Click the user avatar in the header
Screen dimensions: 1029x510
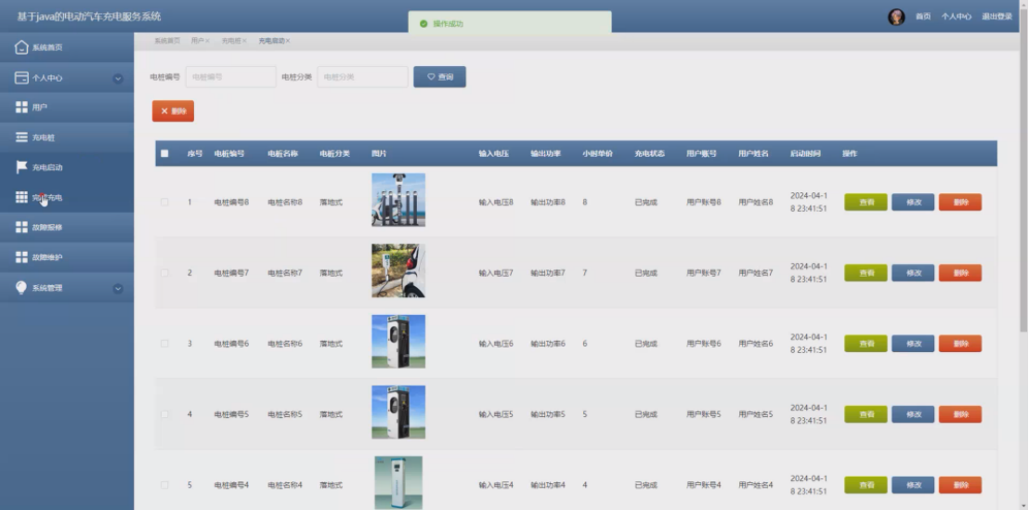click(896, 17)
